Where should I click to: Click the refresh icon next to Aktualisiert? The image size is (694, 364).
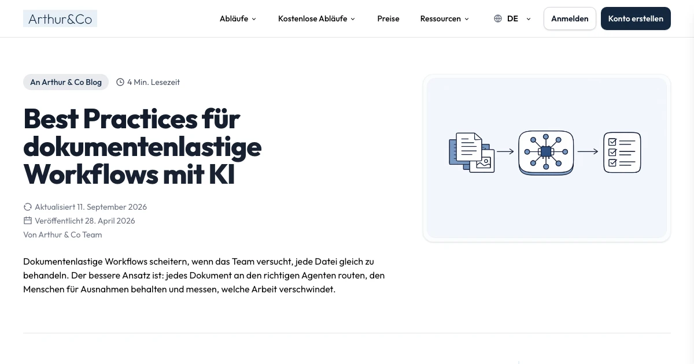[x=27, y=207]
